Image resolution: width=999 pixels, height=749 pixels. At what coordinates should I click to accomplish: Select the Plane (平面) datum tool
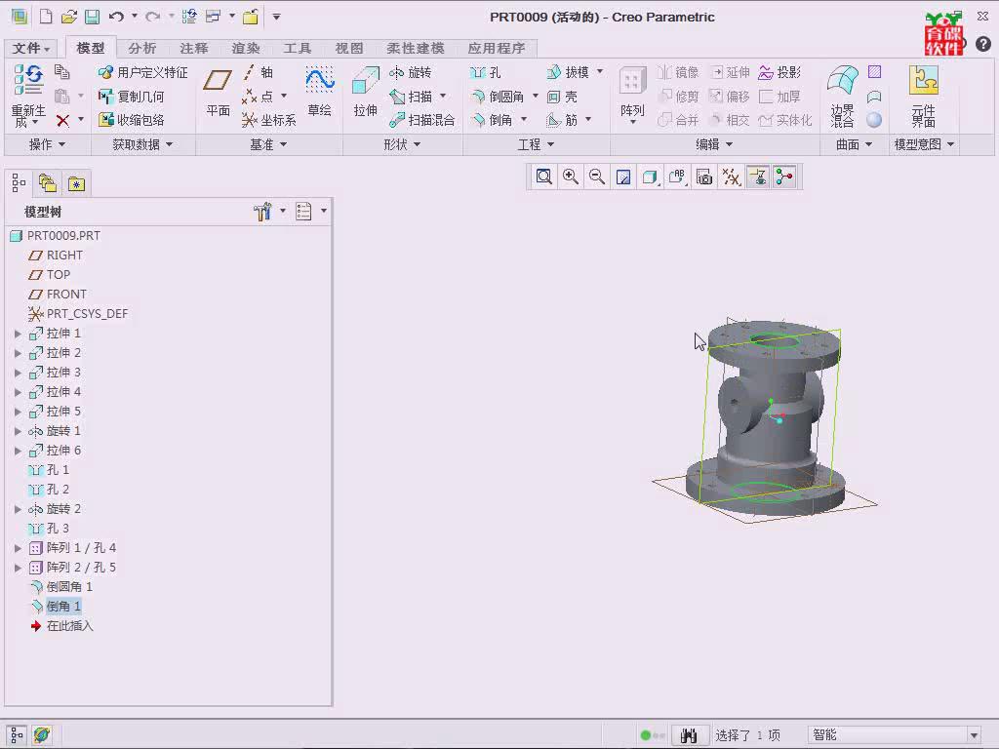click(218, 93)
